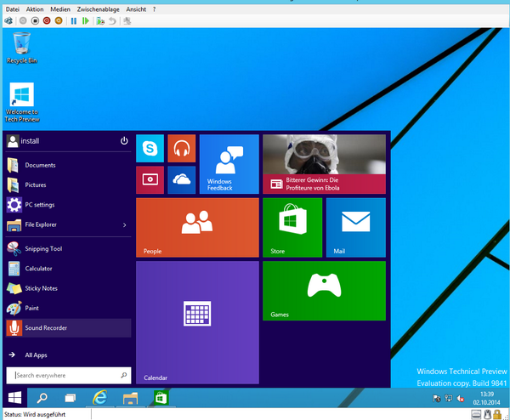Open Pictures from the Start menu

point(68,184)
